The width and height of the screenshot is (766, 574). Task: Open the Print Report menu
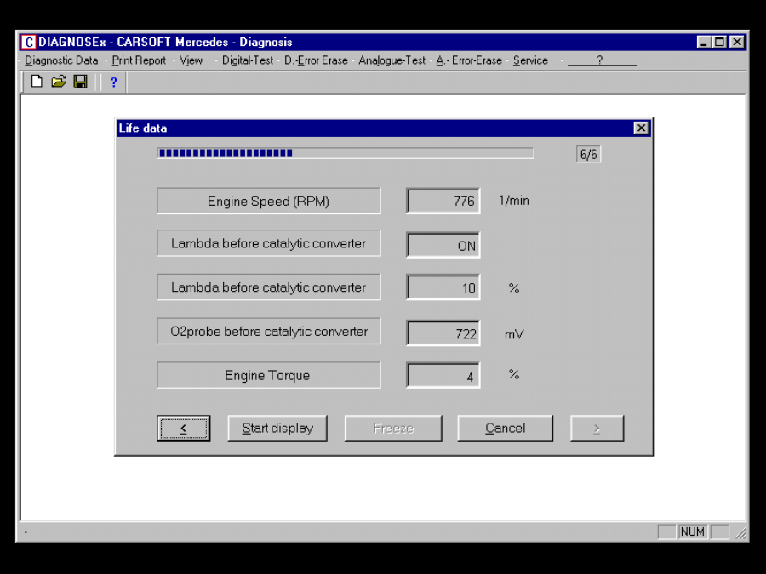[139, 60]
